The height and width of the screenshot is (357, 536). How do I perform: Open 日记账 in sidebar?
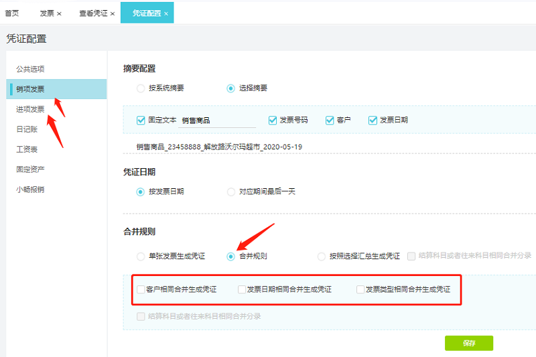click(27, 129)
